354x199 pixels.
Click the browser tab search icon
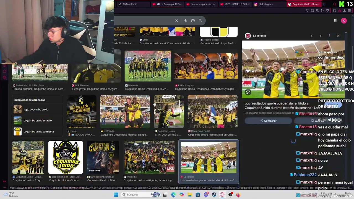pos(334,4)
